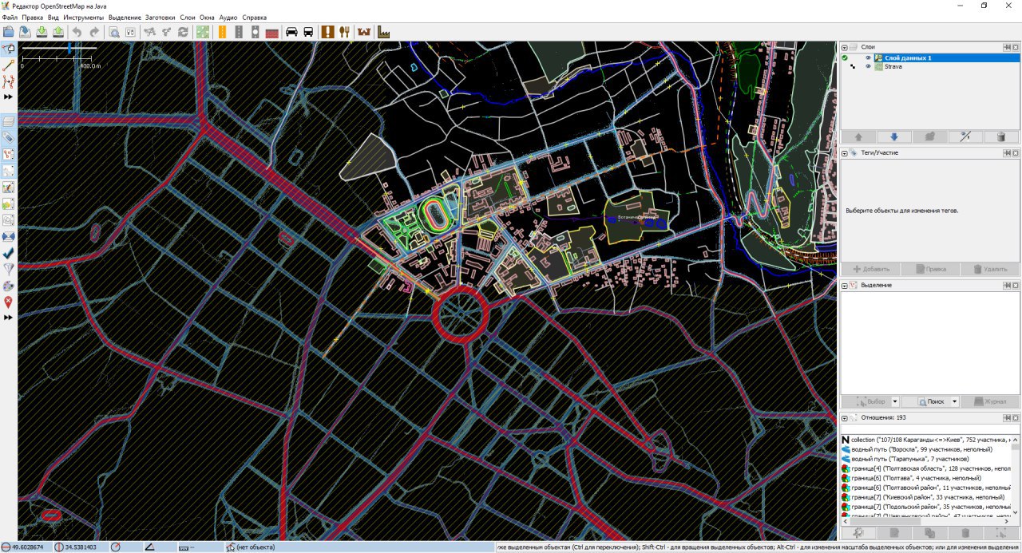Click the castle preset icon

365,32
